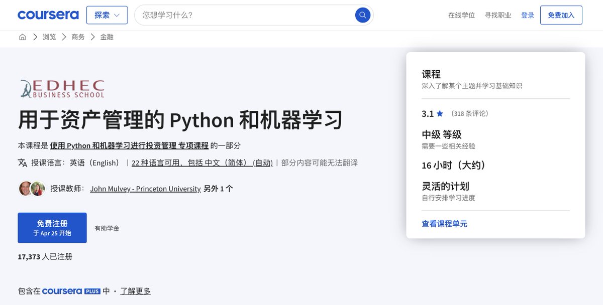Click the translation language icon

23,163
